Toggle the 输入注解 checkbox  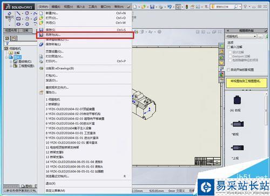pyautogui.click(x=229, y=47)
